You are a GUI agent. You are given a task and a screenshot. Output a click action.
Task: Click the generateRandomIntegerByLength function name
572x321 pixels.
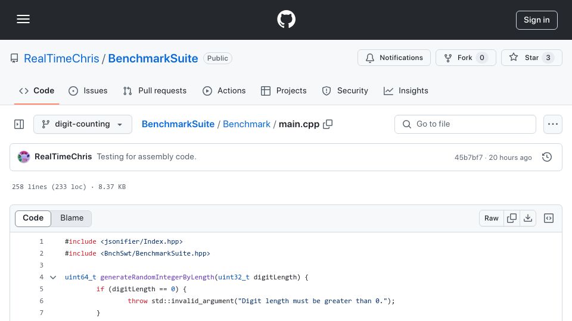click(x=157, y=278)
